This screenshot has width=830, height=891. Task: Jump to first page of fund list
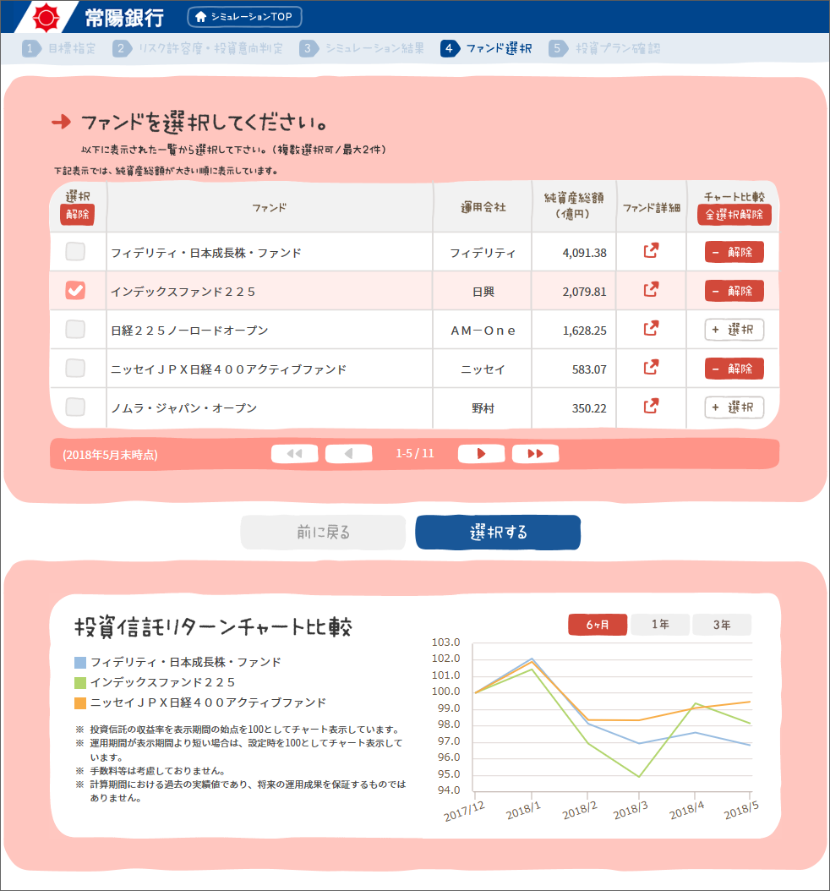tap(294, 453)
